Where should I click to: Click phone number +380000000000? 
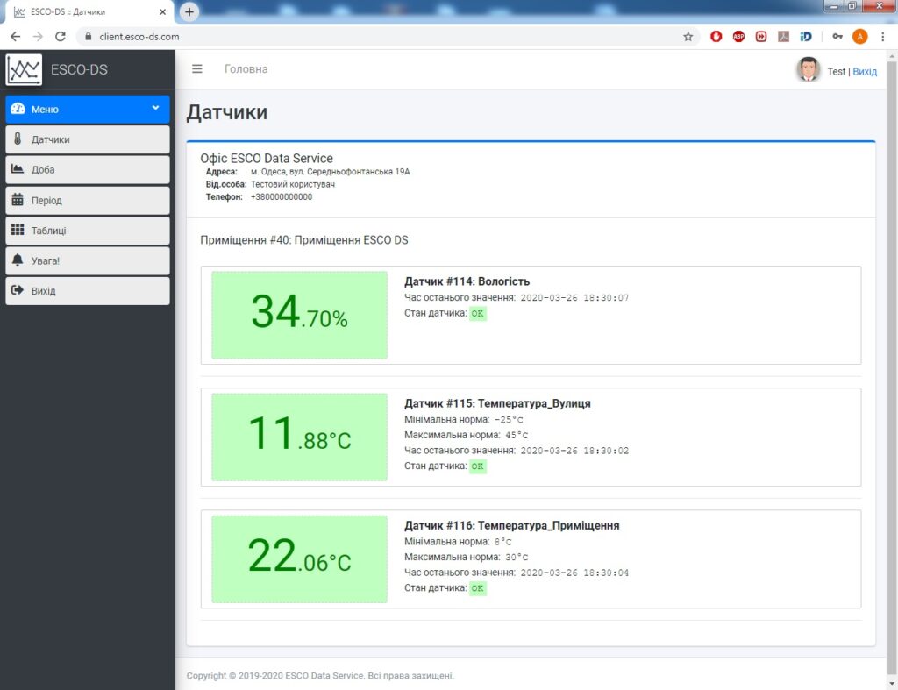282,197
